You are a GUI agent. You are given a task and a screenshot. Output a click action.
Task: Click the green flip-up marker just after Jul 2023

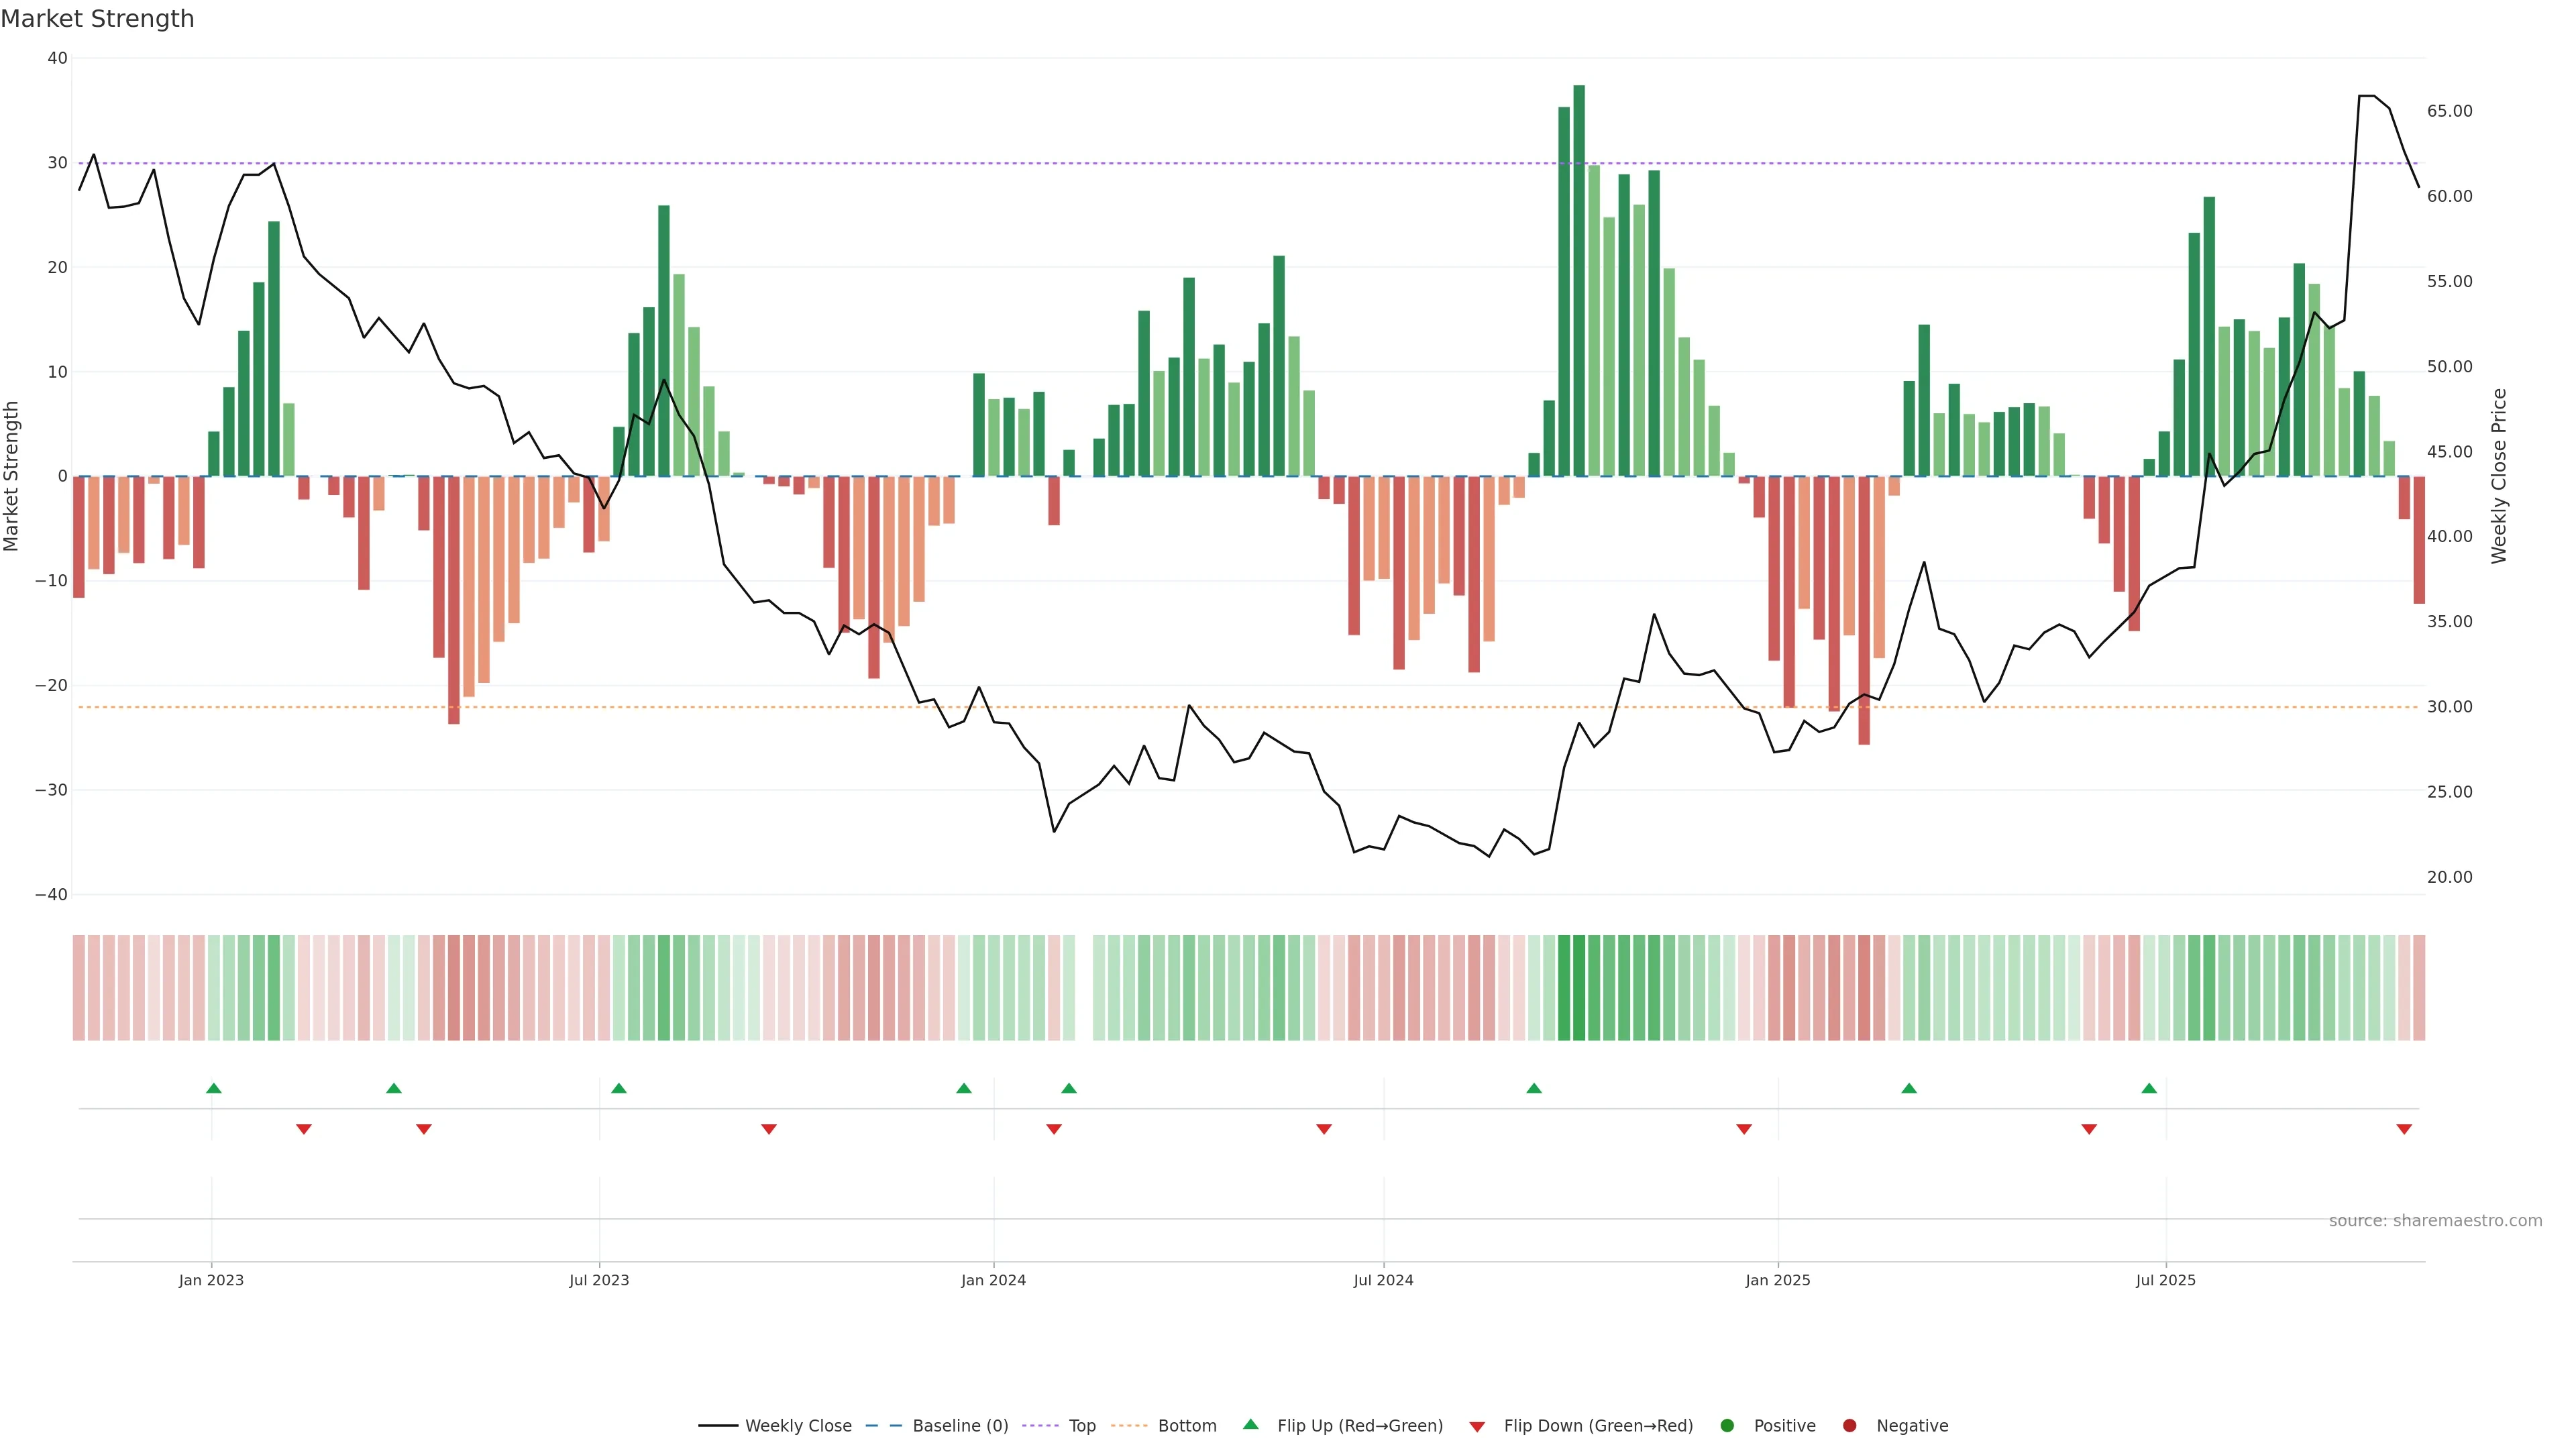[x=619, y=1088]
